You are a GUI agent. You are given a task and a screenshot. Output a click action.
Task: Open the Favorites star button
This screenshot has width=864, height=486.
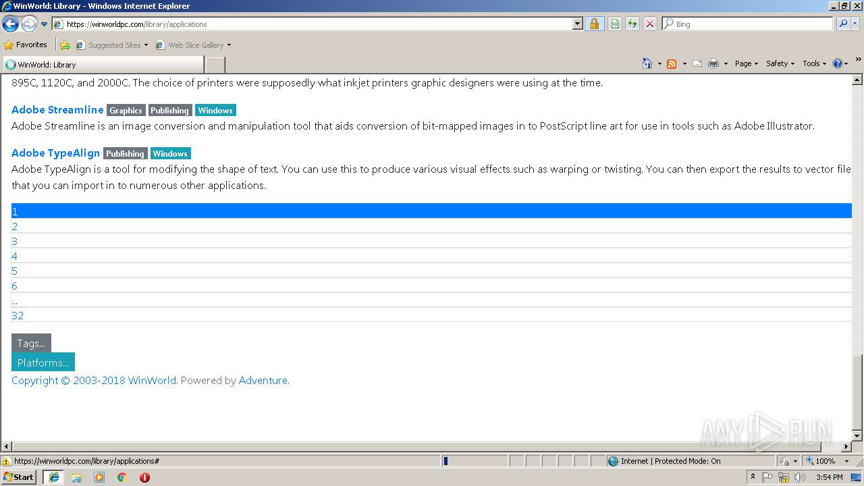pyautogui.click(x=25, y=45)
